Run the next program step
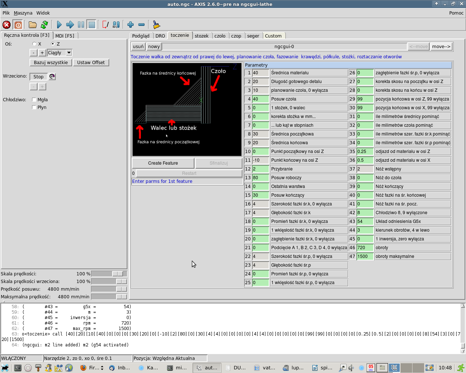The image size is (466, 373). tap(70, 25)
